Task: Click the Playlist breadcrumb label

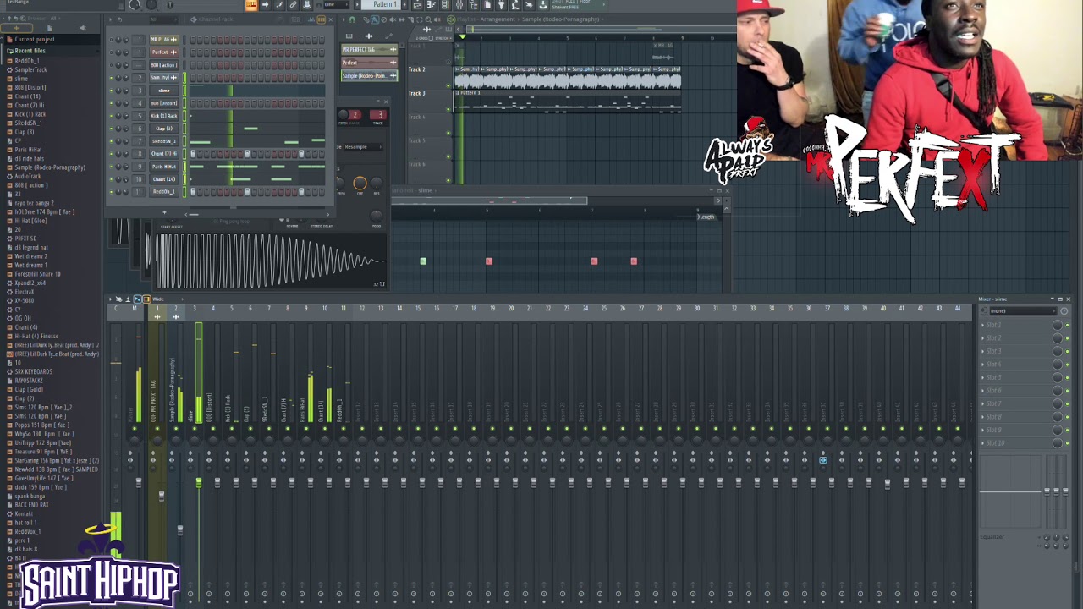Action: 466,19
